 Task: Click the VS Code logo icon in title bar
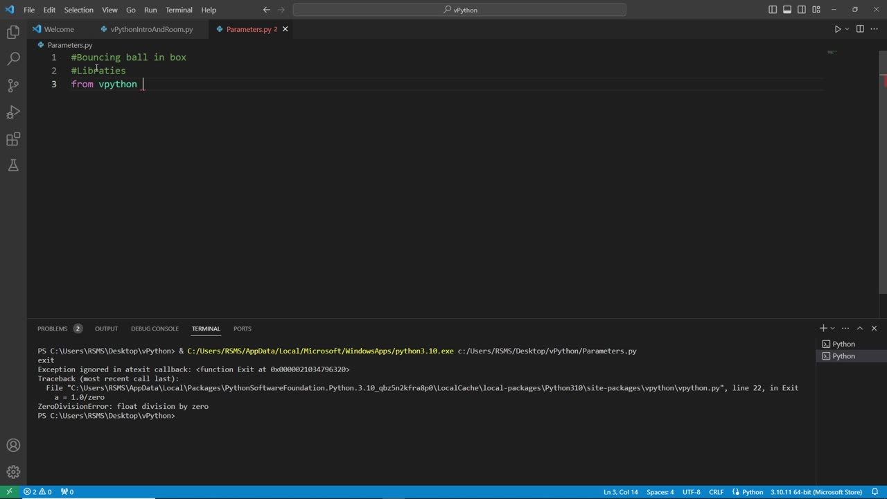tap(9, 10)
